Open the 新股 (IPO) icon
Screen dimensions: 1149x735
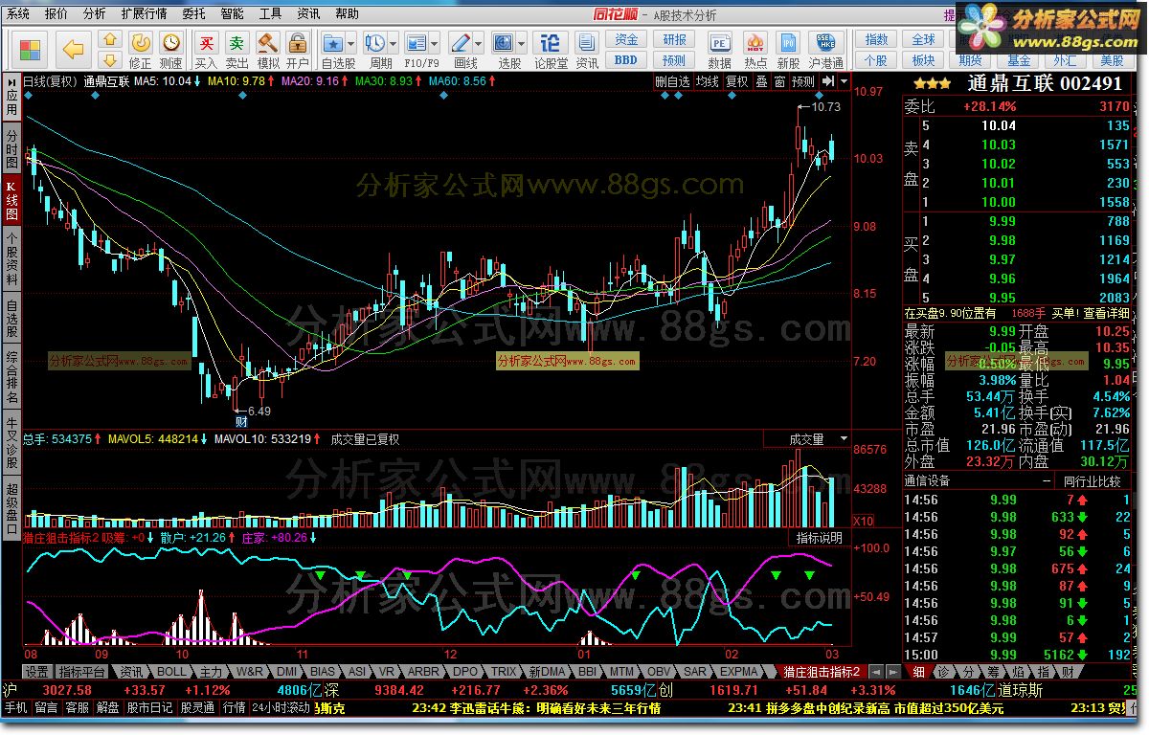[x=788, y=44]
